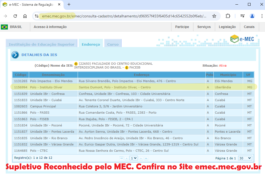Open the Instituição de Educação Superior tab
265x174 pixels.
(42, 44)
